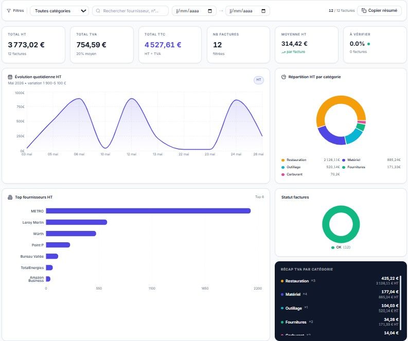Click the copy icon in Copier résumé
Screen dimensions: 408x341
[364, 11]
